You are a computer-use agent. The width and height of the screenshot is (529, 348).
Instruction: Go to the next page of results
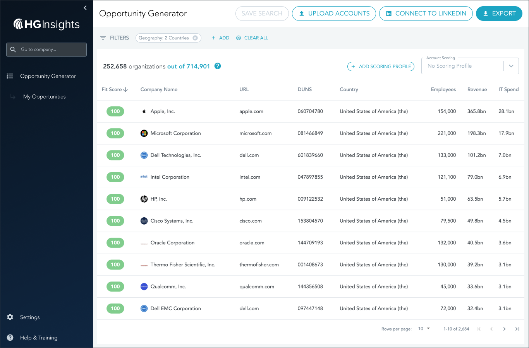click(x=504, y=329)
